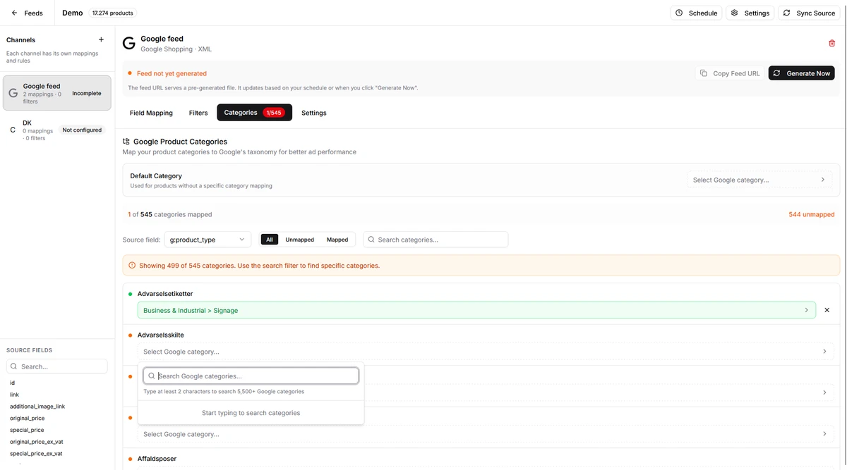The height and width of the screenshot is (470, 847).
Task: Open the Default Category Google category selector
Action: point(759,180)
